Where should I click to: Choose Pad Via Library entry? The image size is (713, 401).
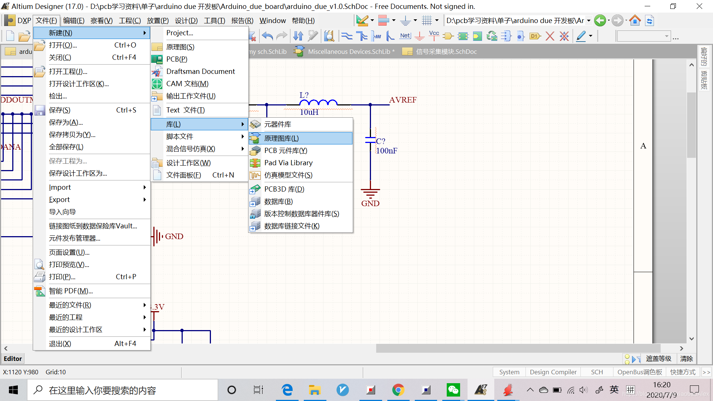[x=300, y=163]
